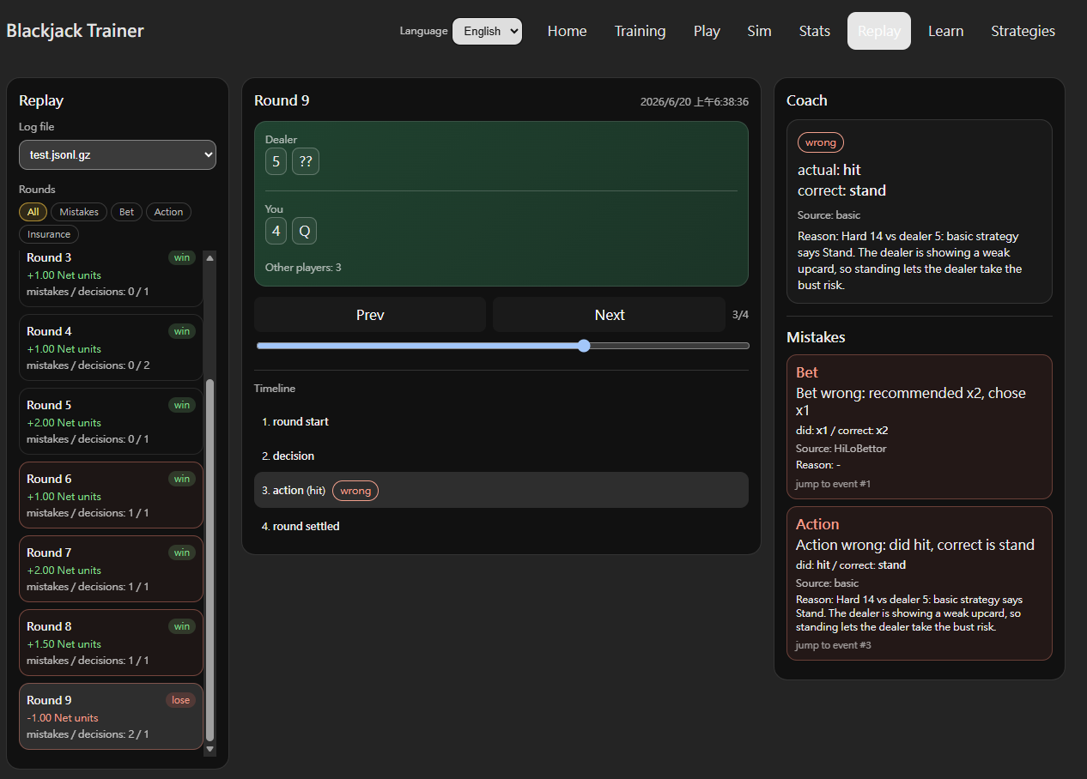Viewport: 1087px width, 779px height.
Task: Click the jump to event #3 link
Action: pyautogui.click(x=833, y=645)
